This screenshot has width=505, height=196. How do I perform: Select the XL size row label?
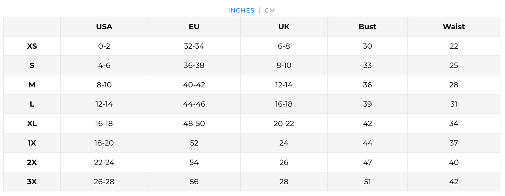(32, 124)
